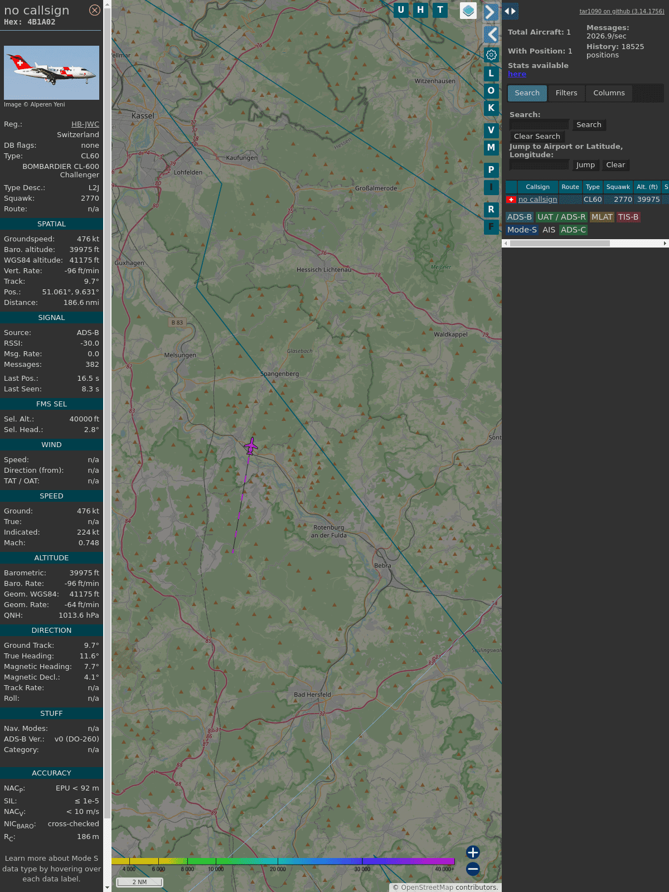Screen dimensions: 669x892
Task: Open the HB-JWC registration link
Action: coord(85,124)
